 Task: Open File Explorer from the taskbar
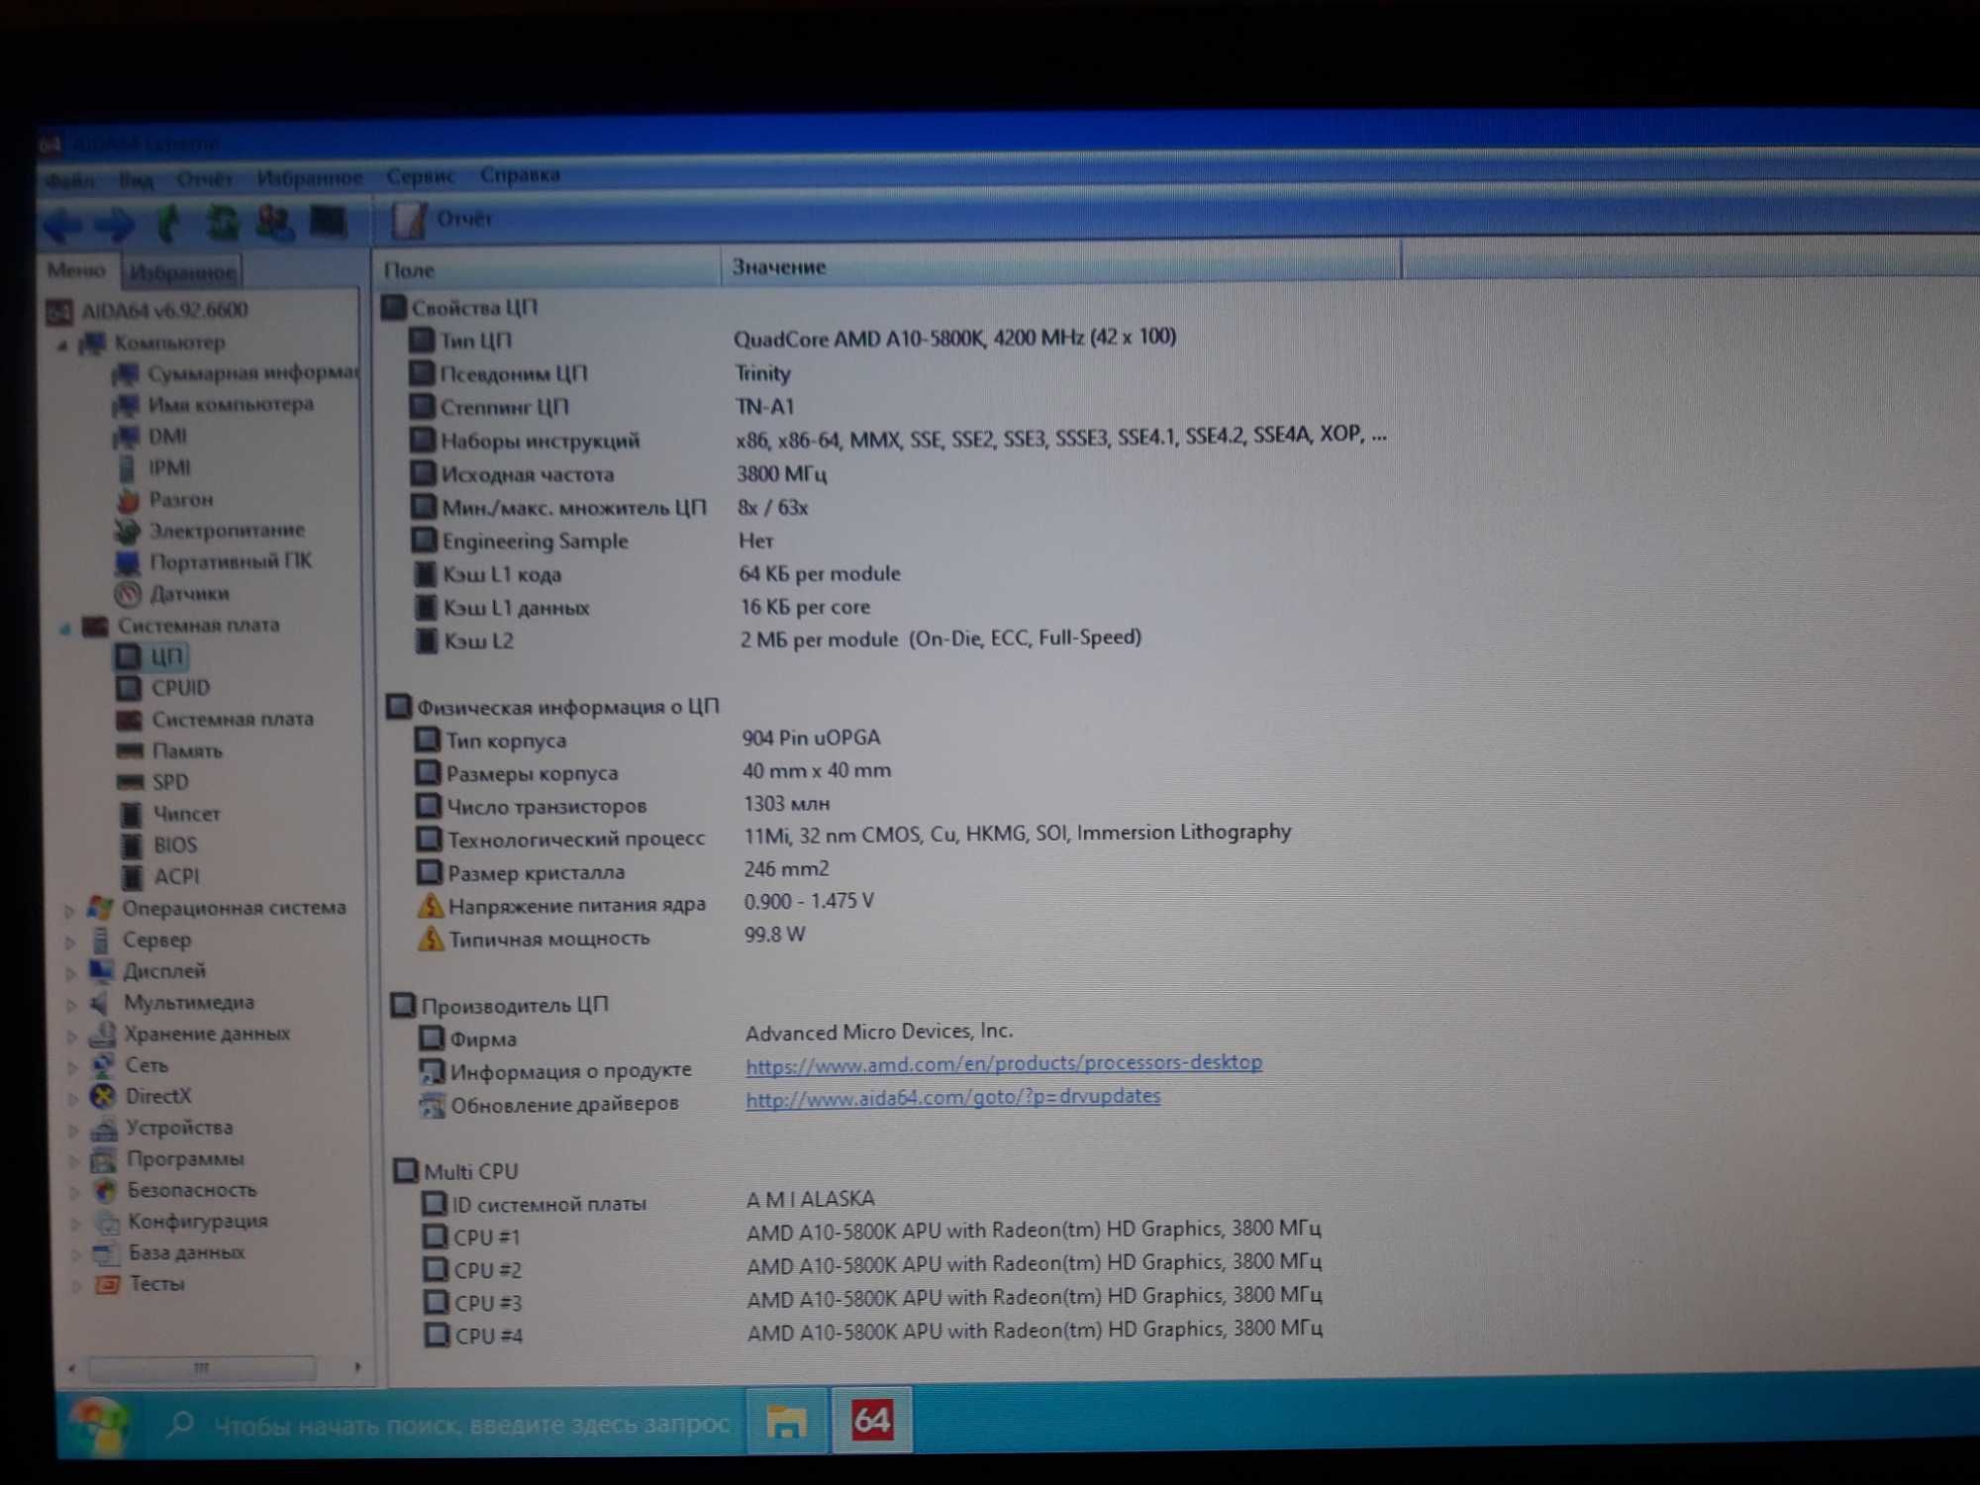pos(786,1423)
